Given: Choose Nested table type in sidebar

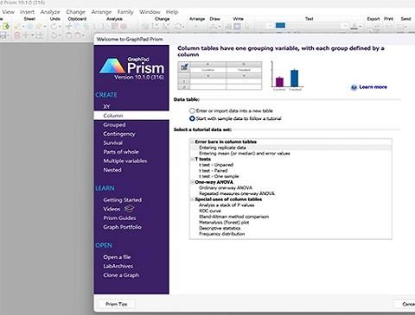Looking at the screenshot, I should tap(112, 170).
